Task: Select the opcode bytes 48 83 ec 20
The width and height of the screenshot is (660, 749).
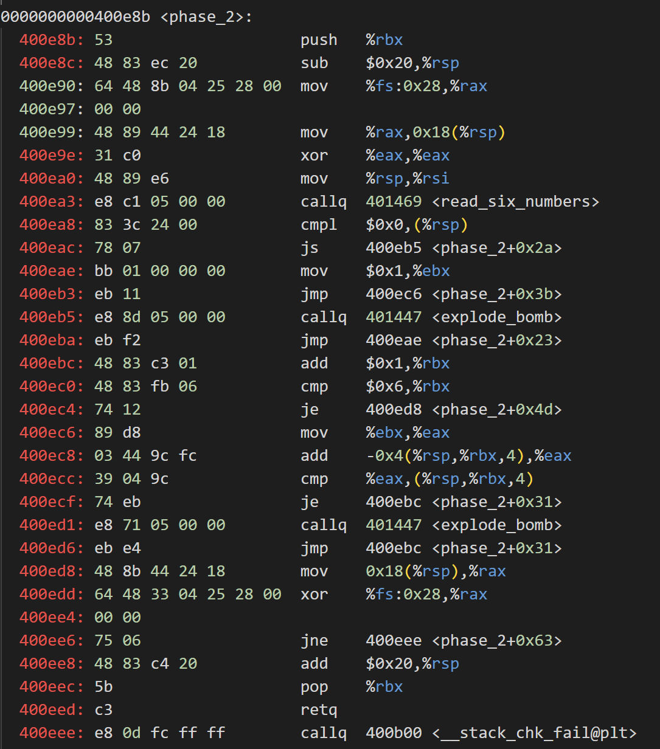Action: click(x=145, y=63)
